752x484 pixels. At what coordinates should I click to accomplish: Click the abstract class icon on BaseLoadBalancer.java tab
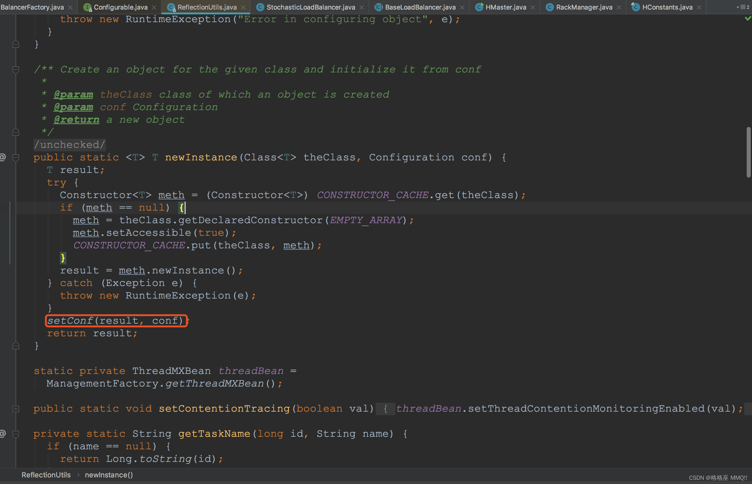click(x=379, y=7)
